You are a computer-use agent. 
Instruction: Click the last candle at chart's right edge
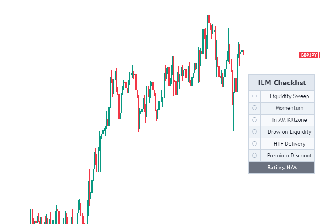(x=243, y=52)
